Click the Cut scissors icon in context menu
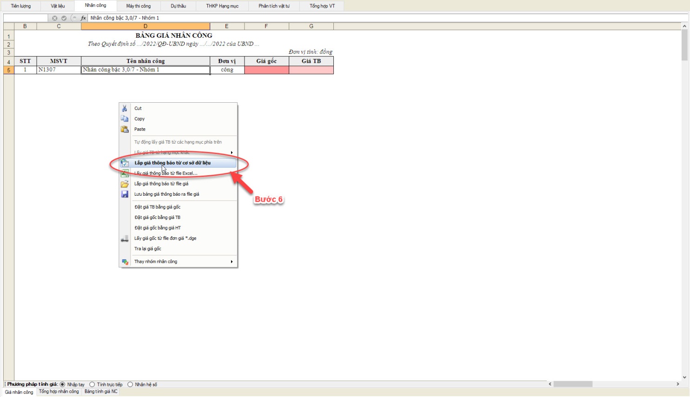The height and width of the screenshot is (397, 690). (x=125, y=108)
